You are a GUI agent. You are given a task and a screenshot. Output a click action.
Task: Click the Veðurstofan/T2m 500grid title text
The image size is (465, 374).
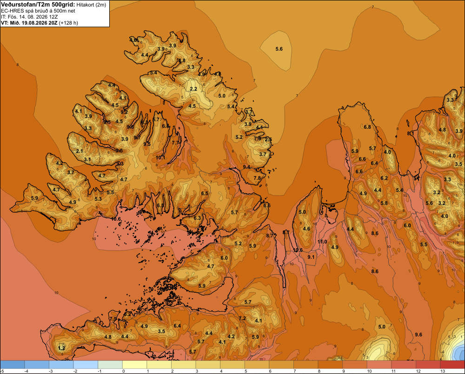38,4
